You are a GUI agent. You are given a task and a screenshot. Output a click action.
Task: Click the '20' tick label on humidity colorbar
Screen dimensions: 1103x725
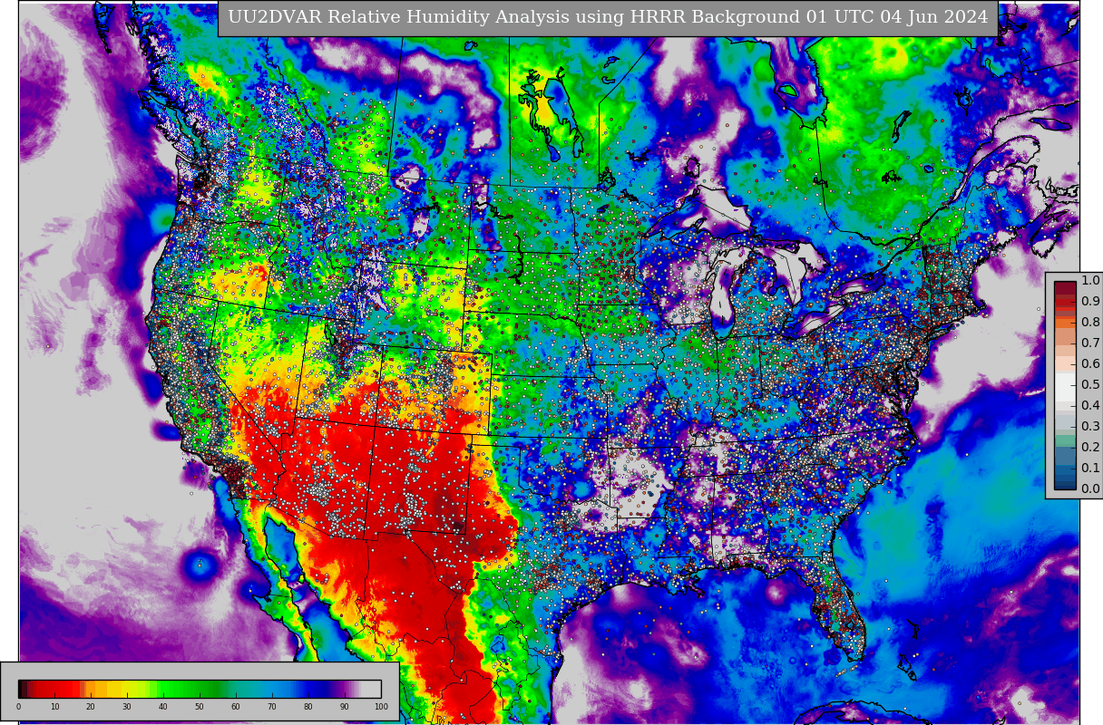point(91,706)
